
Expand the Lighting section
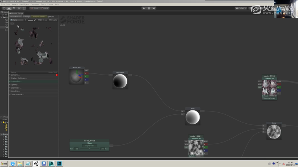tap(15, 84)
